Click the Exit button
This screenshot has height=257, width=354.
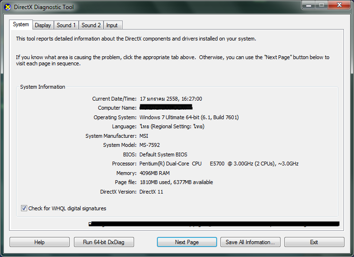[x=314, y=242]
